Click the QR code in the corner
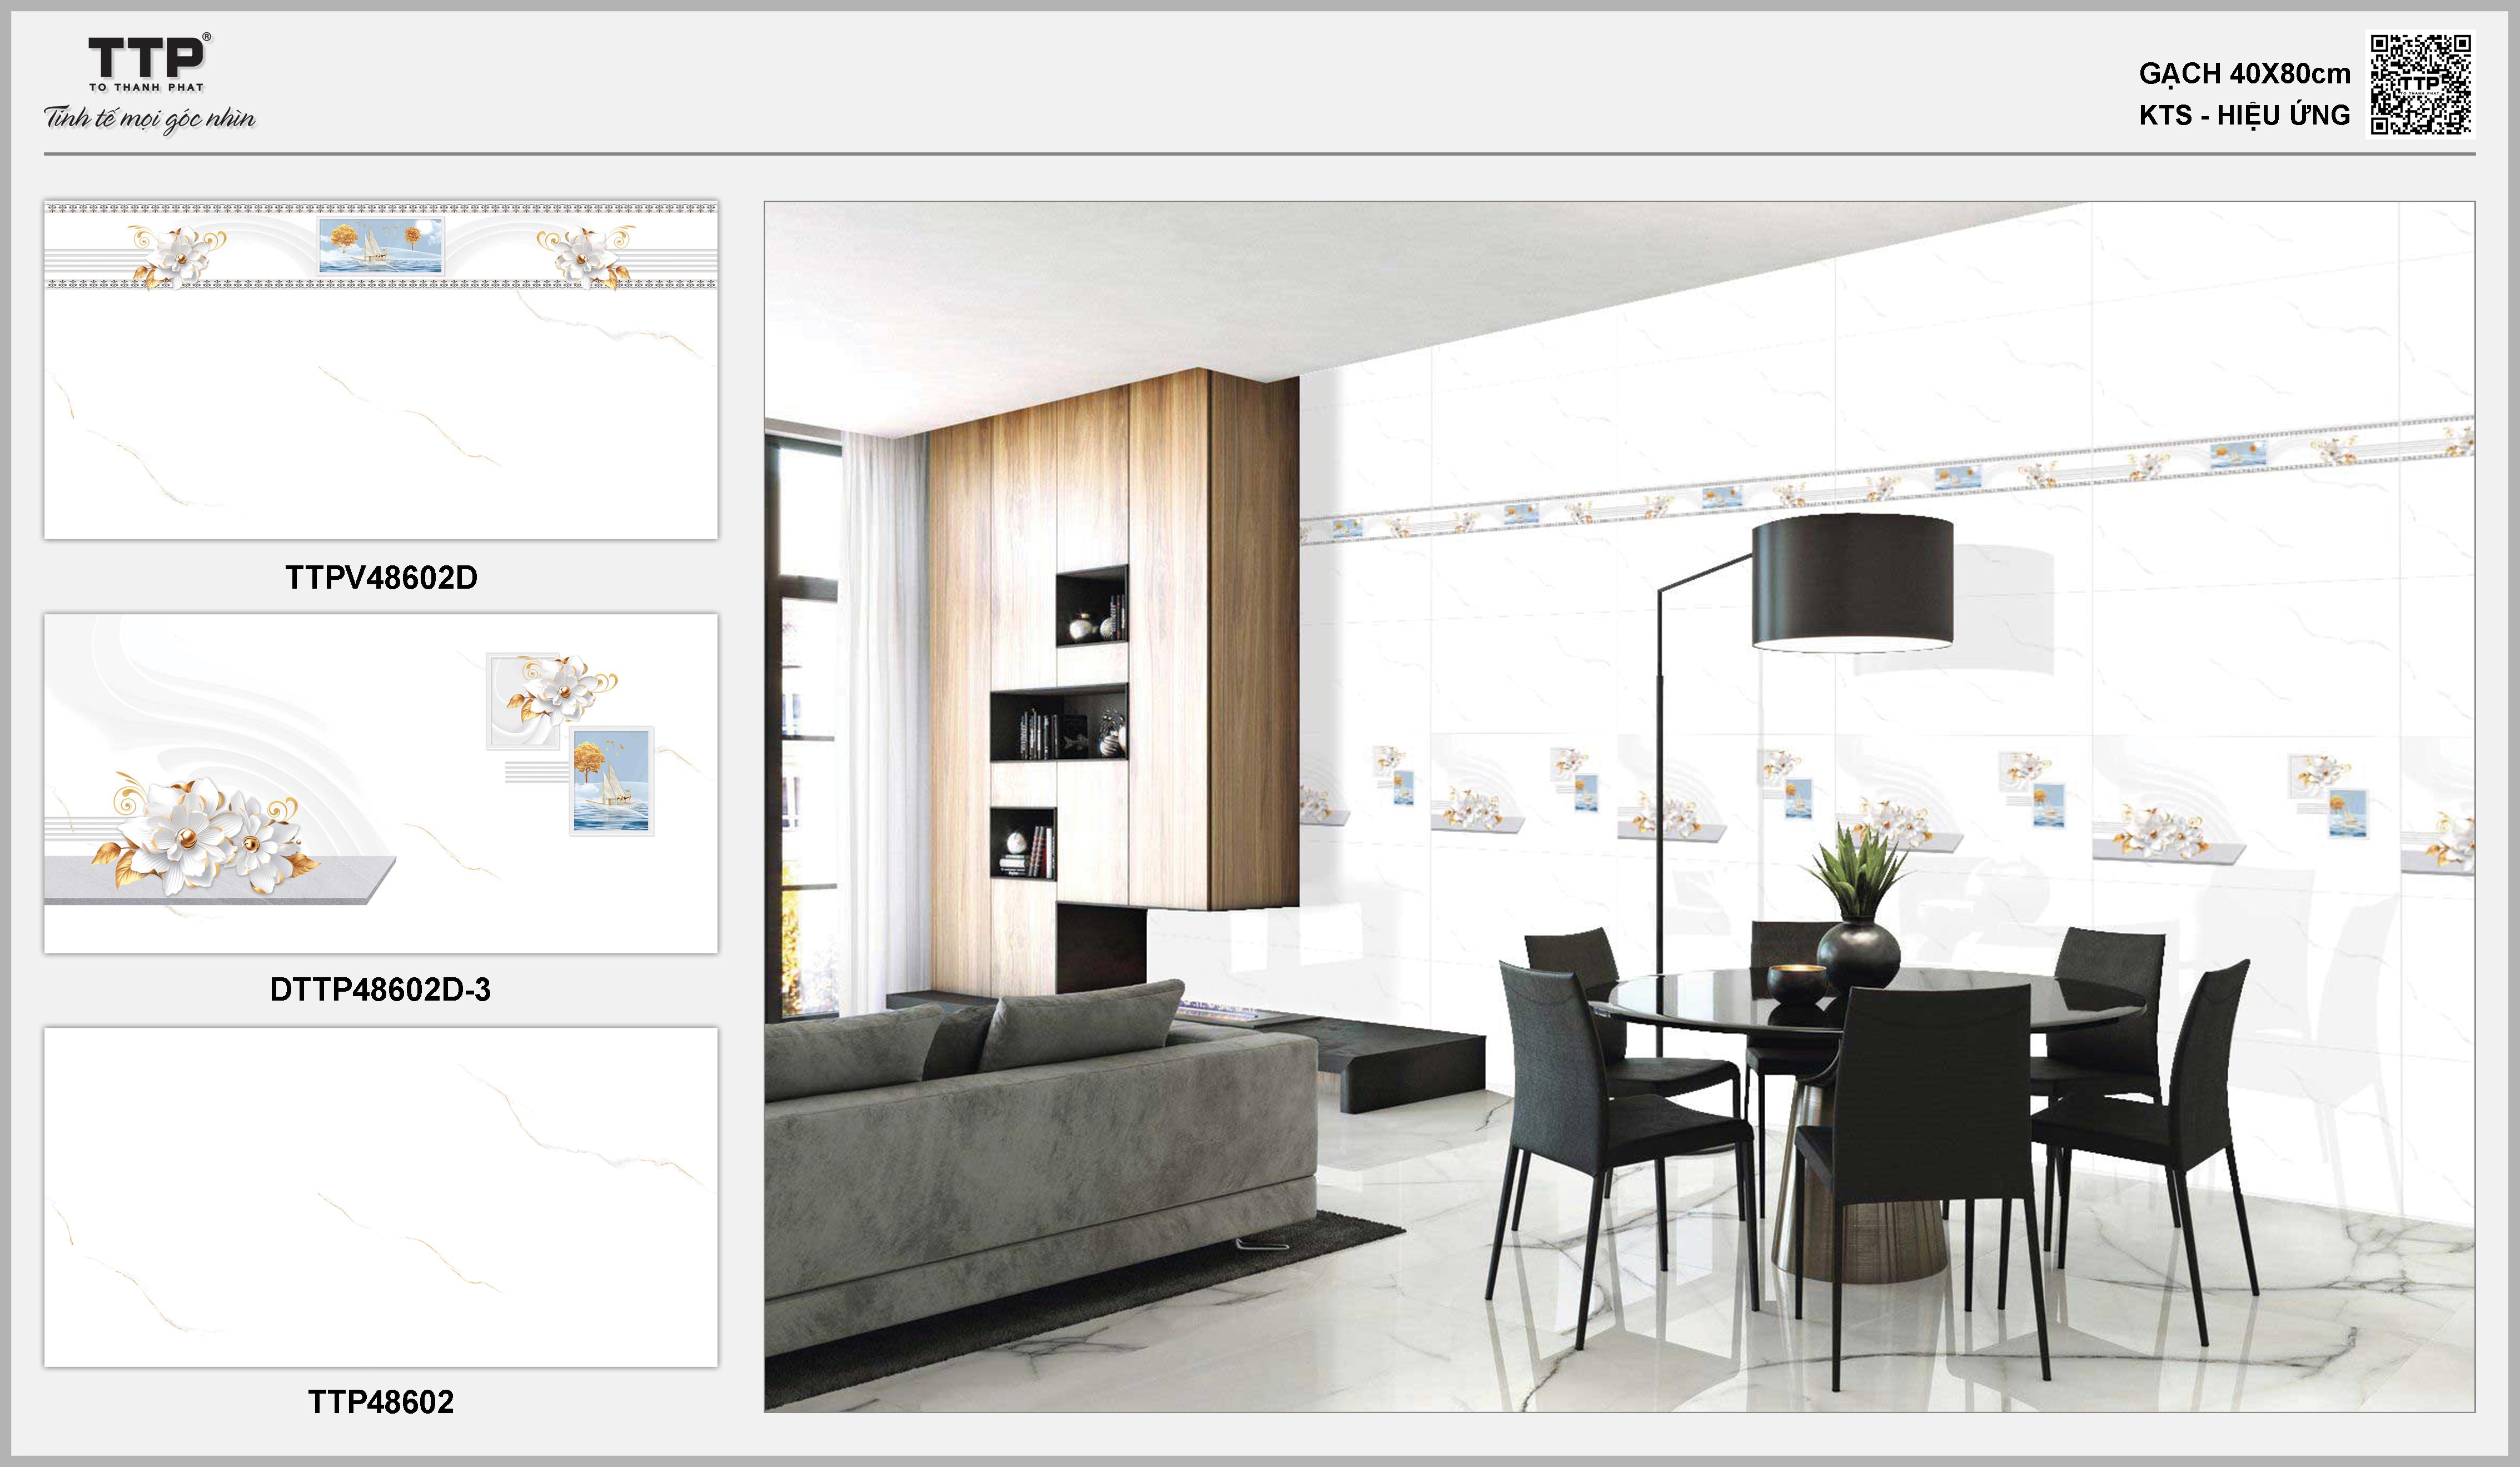The image size is (2520, 1467). coord(2421,84)
